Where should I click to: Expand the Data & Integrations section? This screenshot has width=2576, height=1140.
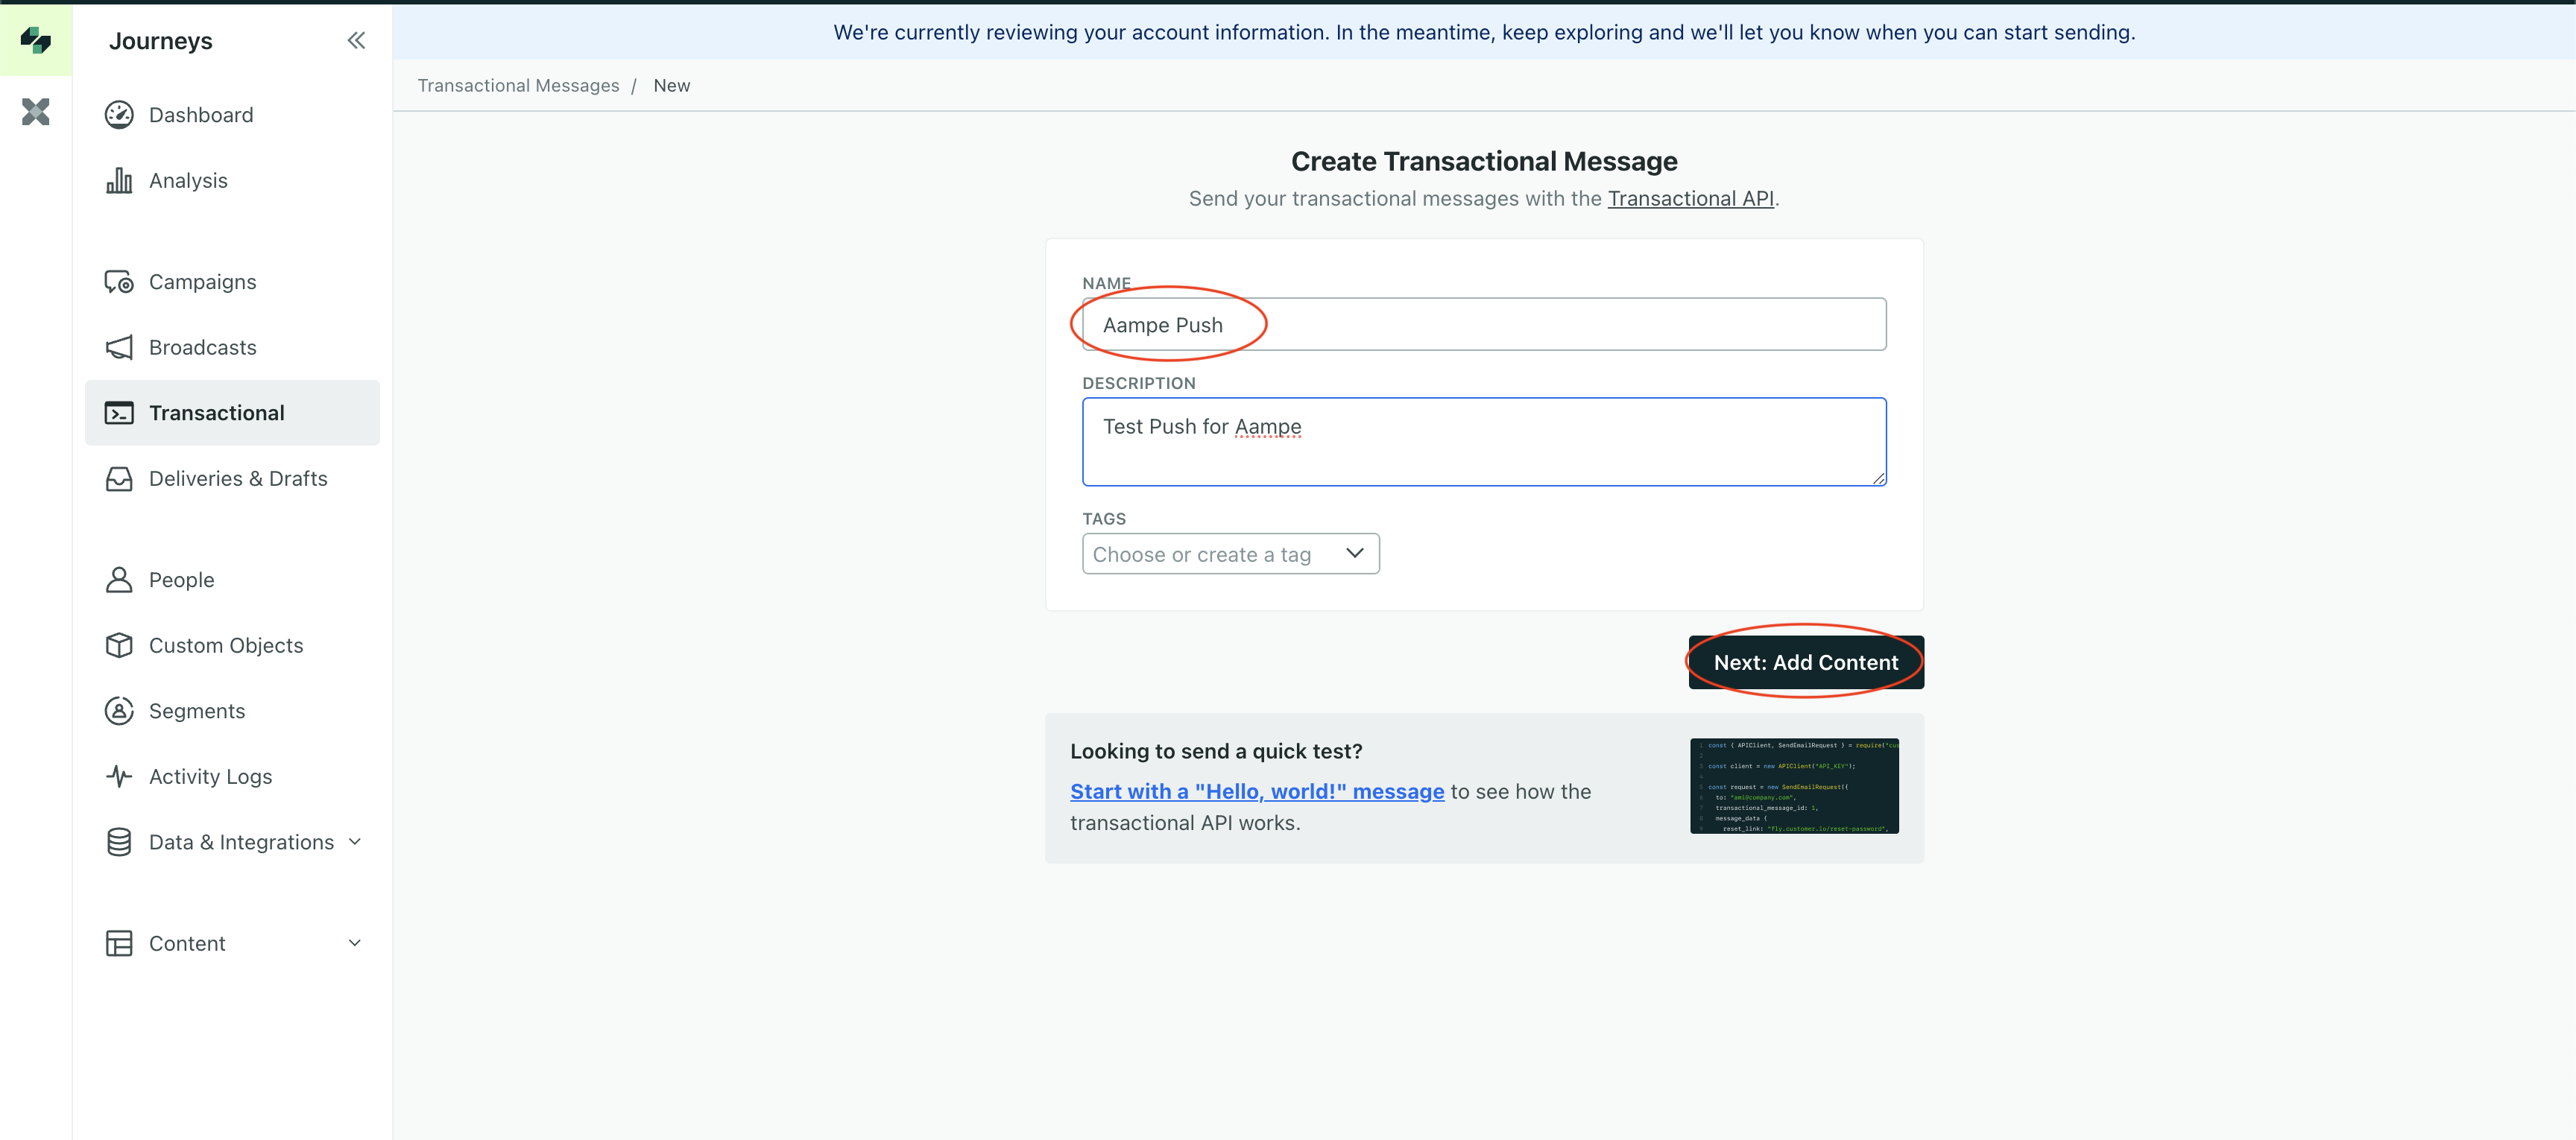(x=355, y=841)
